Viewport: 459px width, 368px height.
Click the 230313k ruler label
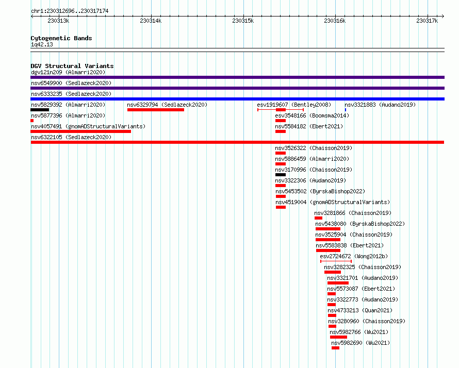pyautogui.click(x=58, y=21)
